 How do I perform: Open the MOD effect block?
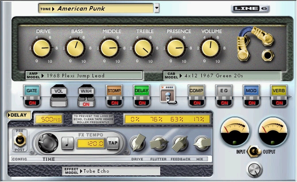[x=251, y=91]
